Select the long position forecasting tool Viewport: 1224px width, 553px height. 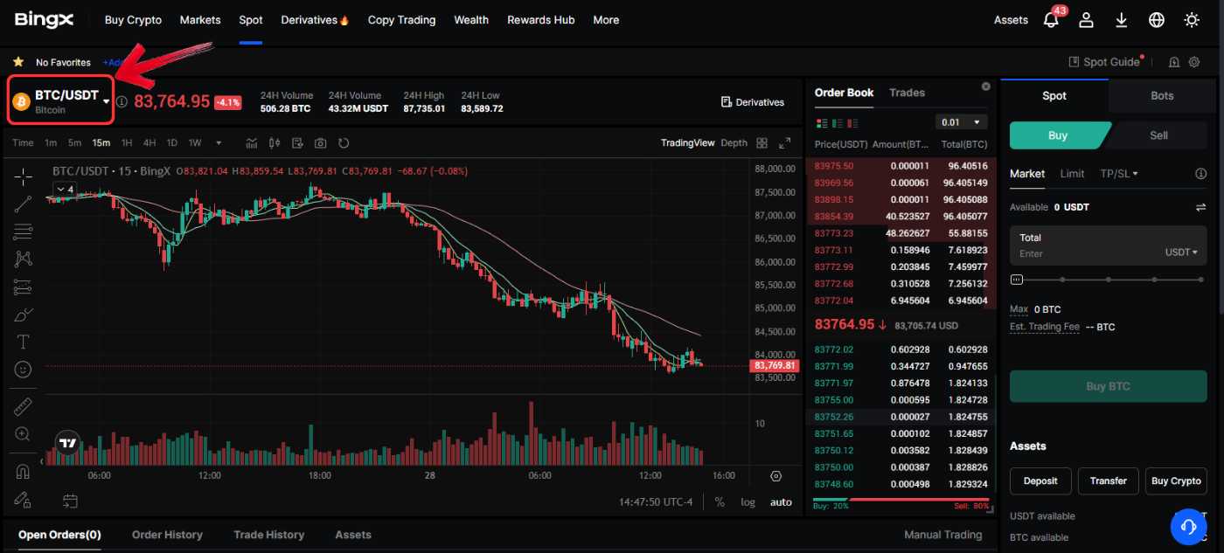[23, 287]
